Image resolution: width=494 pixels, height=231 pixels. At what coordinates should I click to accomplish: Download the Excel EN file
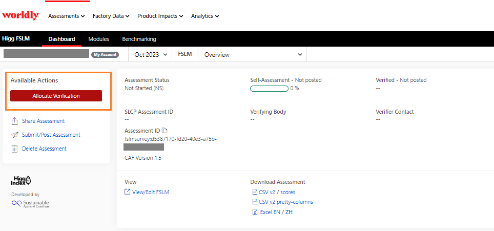click(x=271, y=212)
